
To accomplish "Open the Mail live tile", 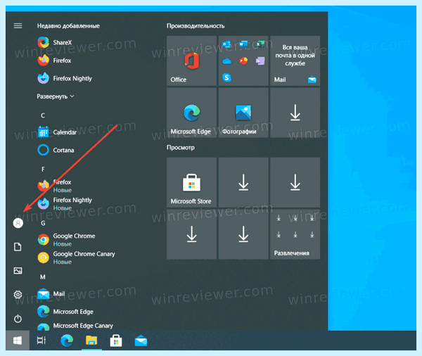I will point(295,61).
